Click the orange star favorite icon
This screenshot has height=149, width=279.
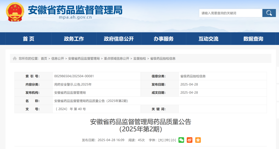click(198, 140)
